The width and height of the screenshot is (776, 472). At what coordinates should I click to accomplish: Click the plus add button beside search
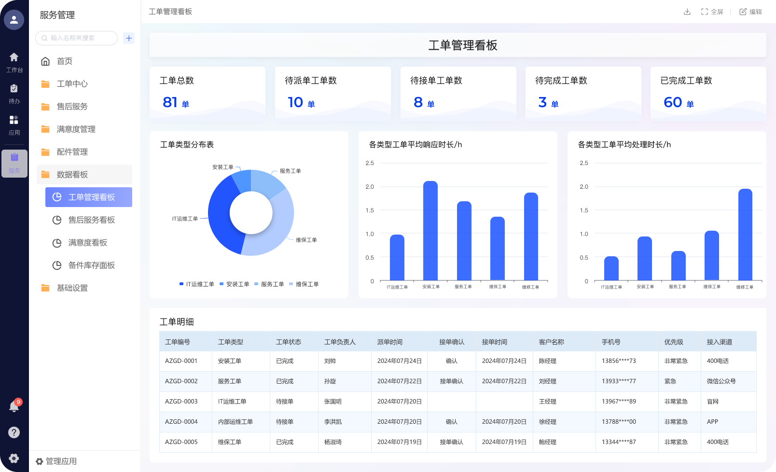[x=129, y=38]
